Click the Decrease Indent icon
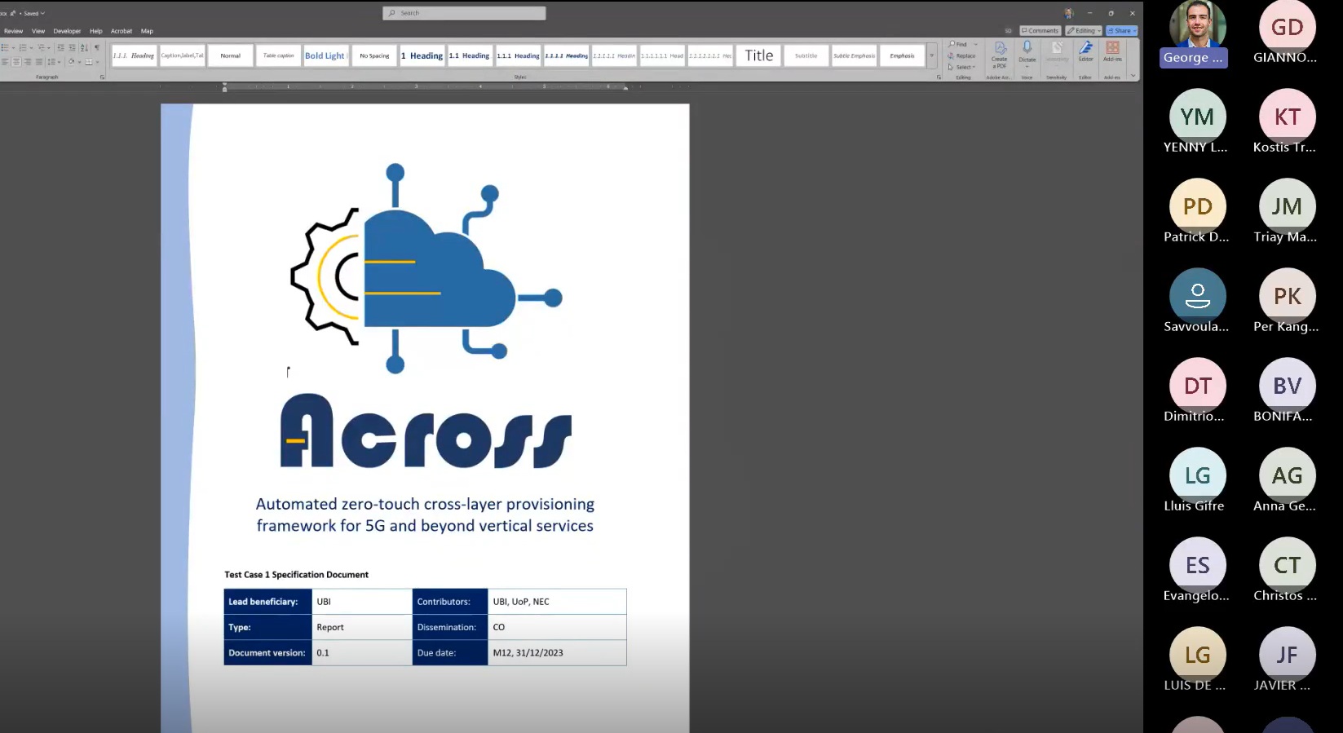The width and height of the screenshot is (1343, 733). coord(60,47)
